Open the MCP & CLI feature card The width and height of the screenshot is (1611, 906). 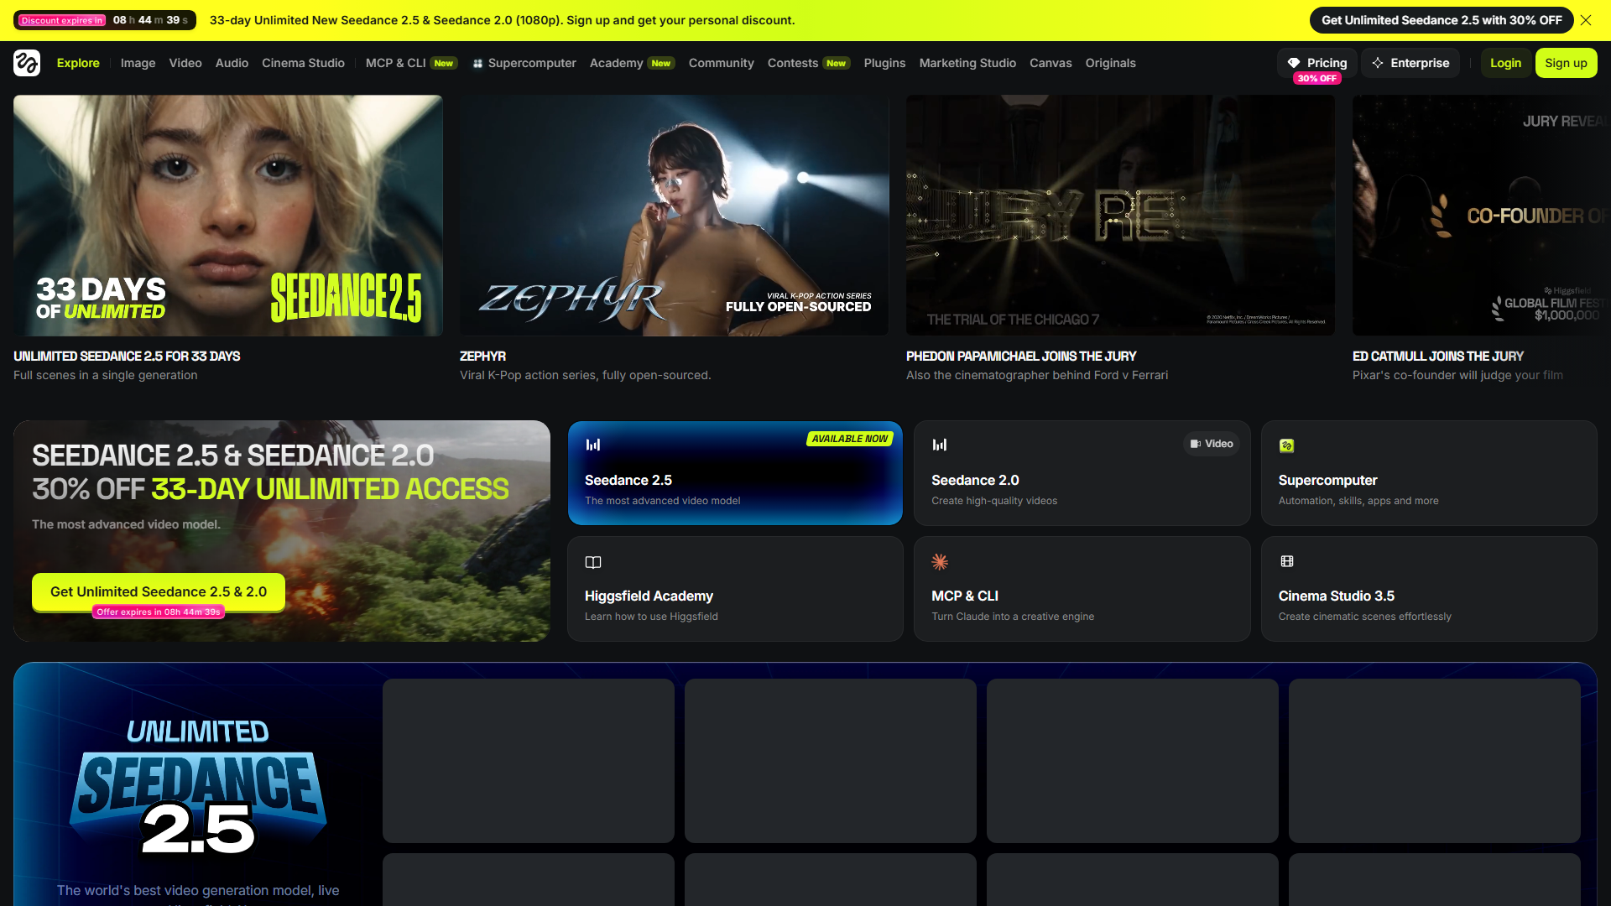(x=1082, y=589)
